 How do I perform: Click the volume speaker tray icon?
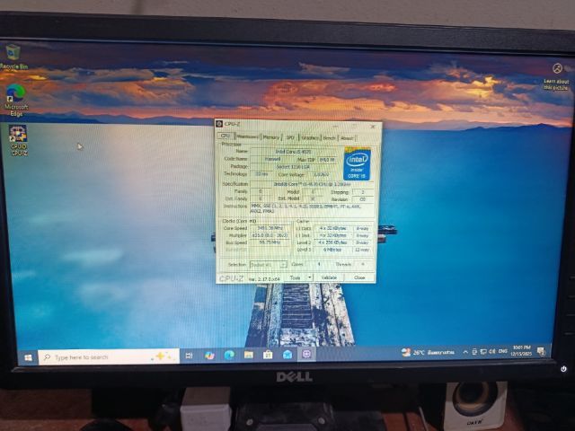coord(492,351)
